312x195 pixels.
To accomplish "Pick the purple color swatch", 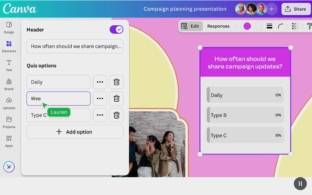I will 247,26.
